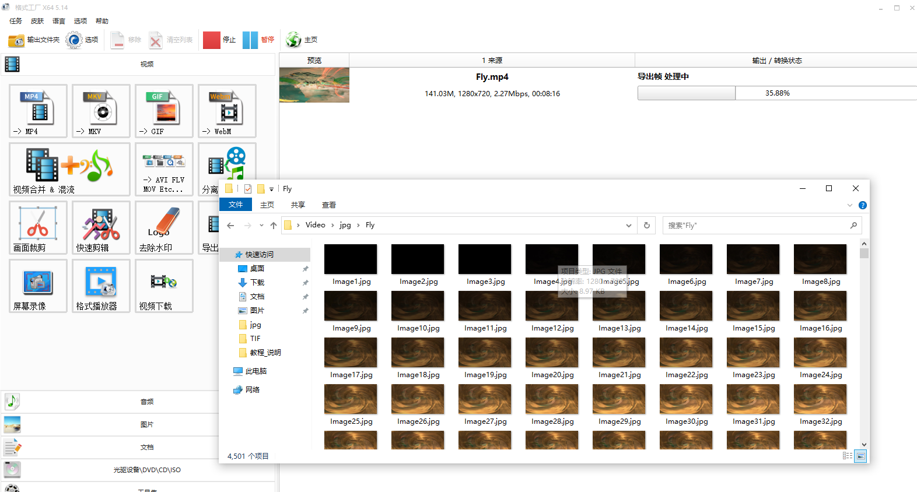Open the quick clip tool
Image resolution: width=917 pixels, height=492 pixels.
point(101,227)
